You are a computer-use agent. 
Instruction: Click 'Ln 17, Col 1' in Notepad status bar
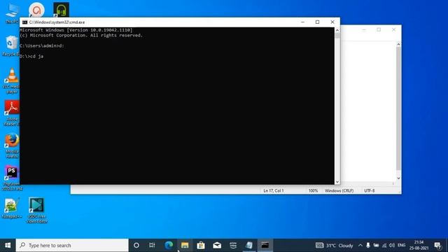(x=274, y=190)
